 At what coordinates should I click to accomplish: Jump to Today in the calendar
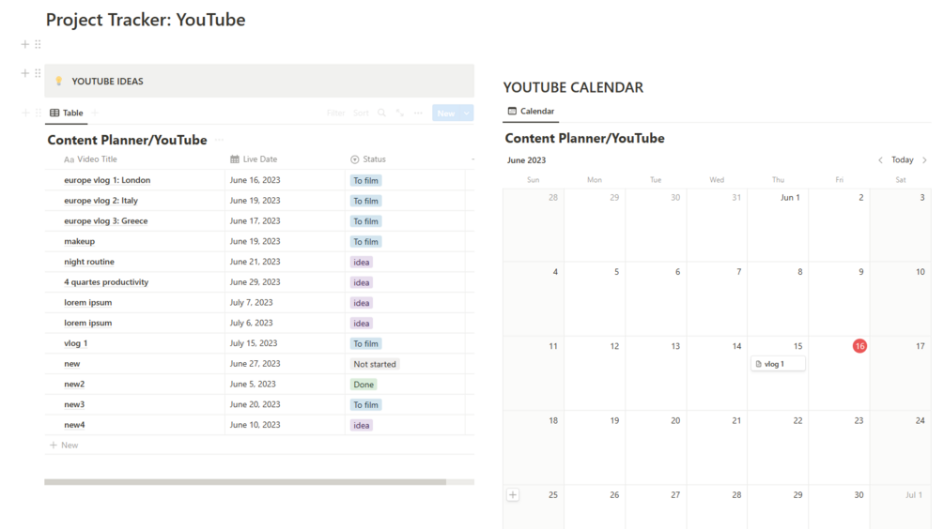[x=902, y=159]
